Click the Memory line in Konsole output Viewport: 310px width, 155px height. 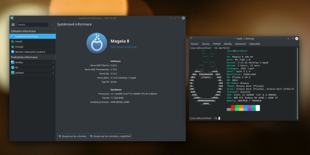pos(244,101)
